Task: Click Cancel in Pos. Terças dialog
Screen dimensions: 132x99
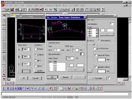Action: (x=65, y=77)
